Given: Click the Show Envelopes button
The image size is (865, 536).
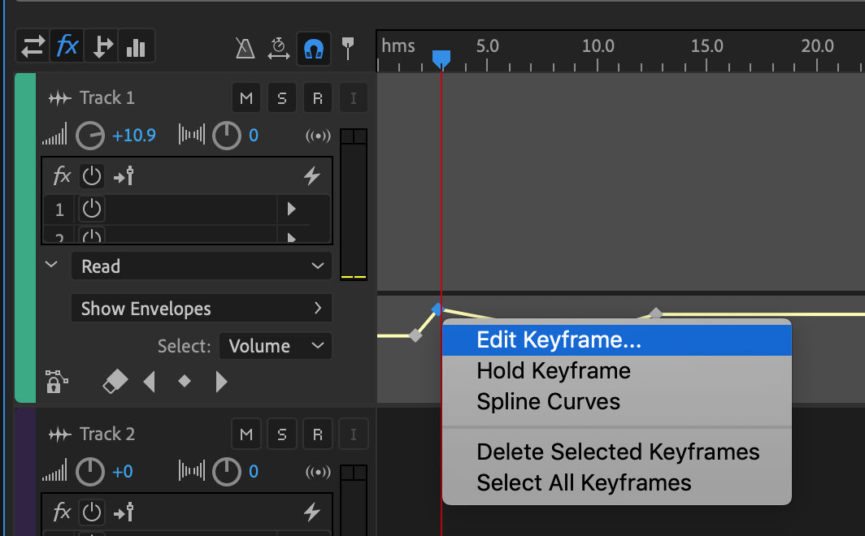Looking at the screenshot, I should [x=201, y=309].
